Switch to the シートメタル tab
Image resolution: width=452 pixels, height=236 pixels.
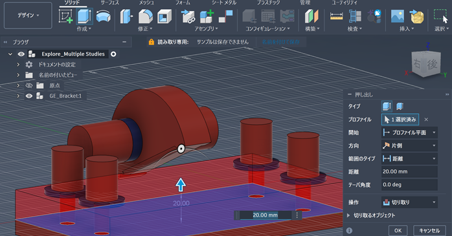pyautogui.click(x=224, y=3)
